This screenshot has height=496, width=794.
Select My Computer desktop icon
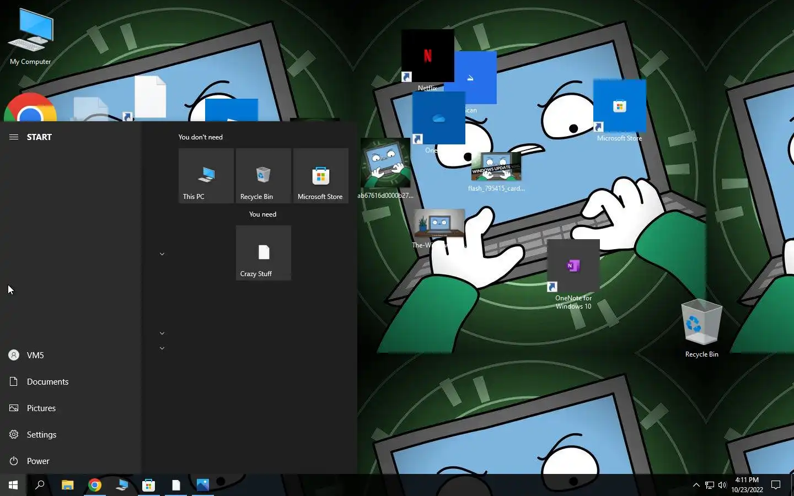coord(30,37)
